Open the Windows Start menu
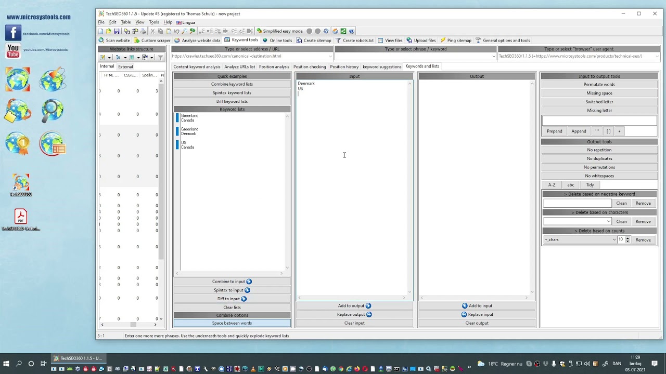This screenshot has height=374, width=666. 7,364
